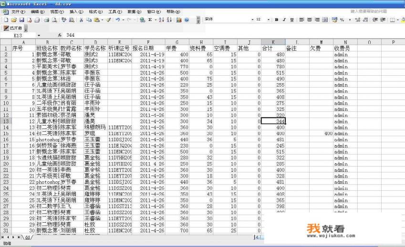The height and width of the screenshot is (247, 405).
Task: Merge and center selected cells
Action: coord(325,20)
